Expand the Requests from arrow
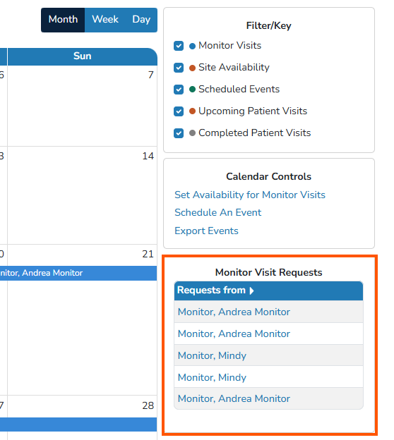 click(251, 291)
